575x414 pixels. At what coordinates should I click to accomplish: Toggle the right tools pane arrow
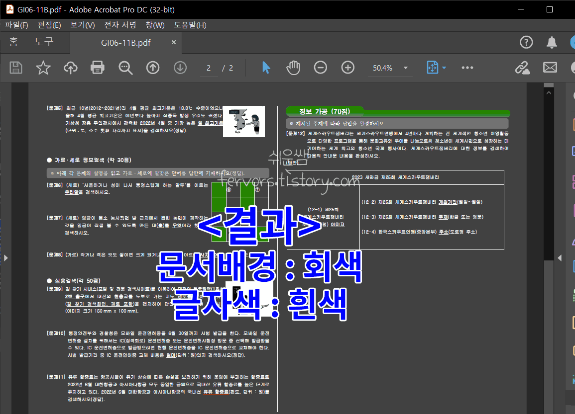click(560, 257)
